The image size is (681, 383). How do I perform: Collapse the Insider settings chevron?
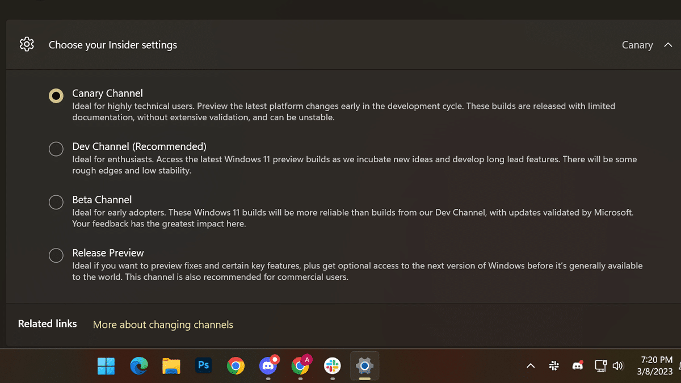pyautogui.click(x=667, y=45)
